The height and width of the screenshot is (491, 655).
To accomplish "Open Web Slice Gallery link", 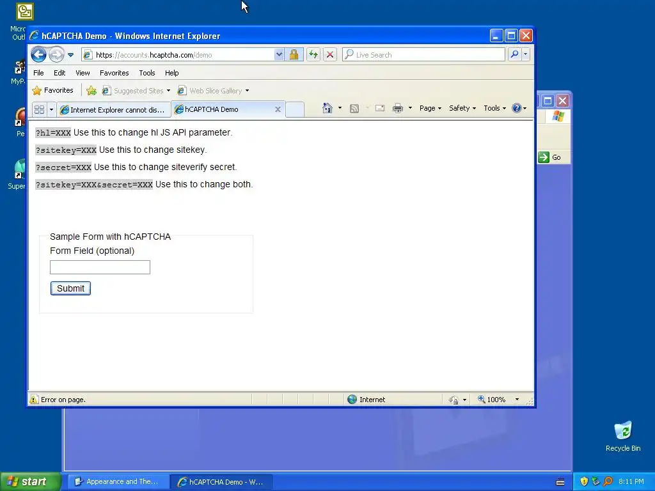I will coord(213,91).
